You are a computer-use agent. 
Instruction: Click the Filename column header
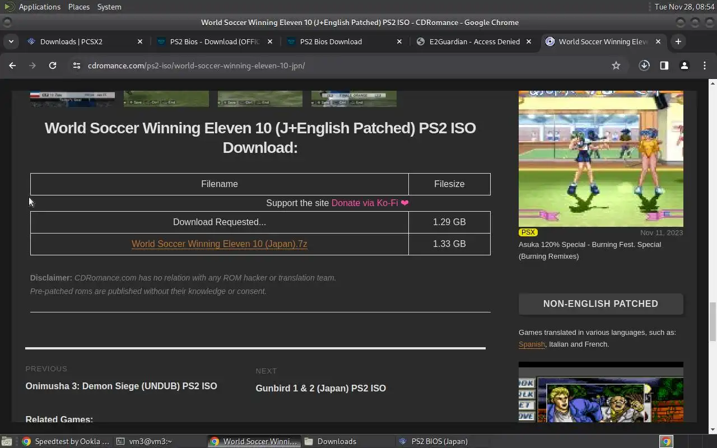(220, 184)
